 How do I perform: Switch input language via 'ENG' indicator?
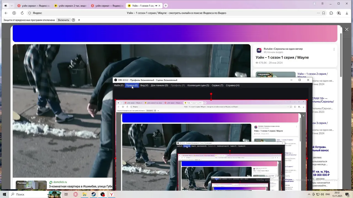pos(328,194)
